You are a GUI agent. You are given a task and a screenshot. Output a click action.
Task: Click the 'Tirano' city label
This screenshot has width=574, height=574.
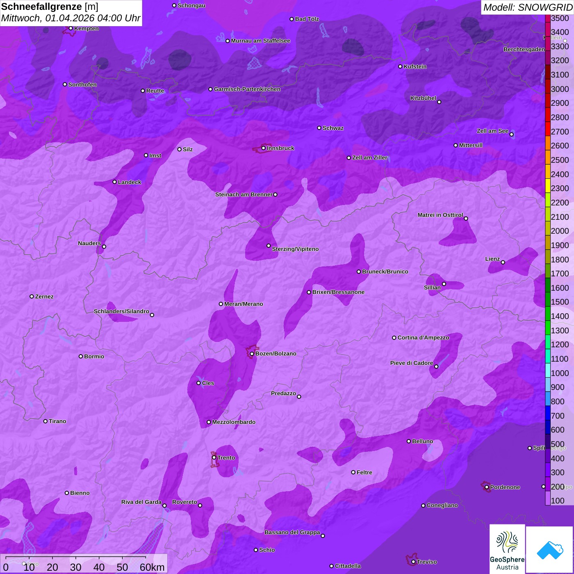(57, 421)
